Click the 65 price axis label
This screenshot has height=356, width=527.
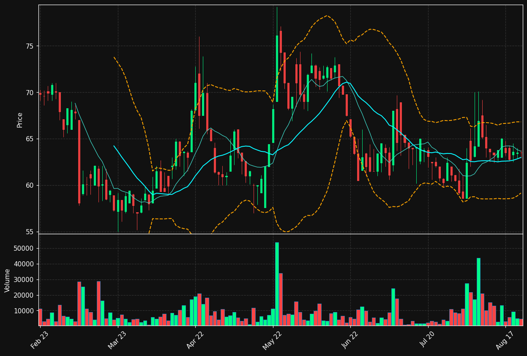[x=30, y=139]
